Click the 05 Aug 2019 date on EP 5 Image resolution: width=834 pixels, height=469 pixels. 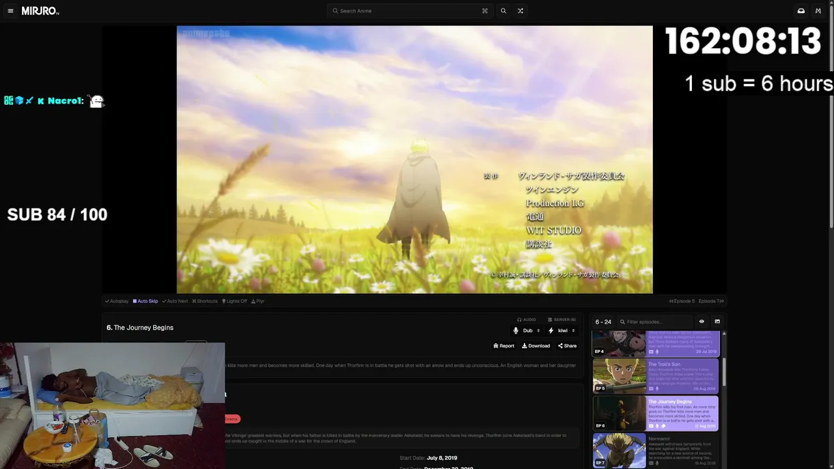pyautogui.click(x=705, y=389)
